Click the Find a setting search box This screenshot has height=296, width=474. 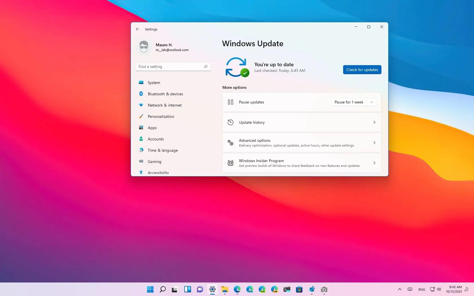click(173, 67)
